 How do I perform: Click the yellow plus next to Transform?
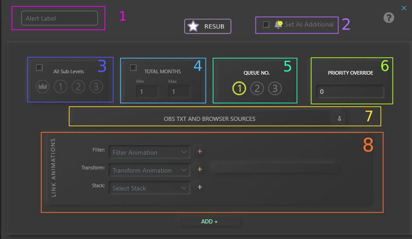click(199, 169)
